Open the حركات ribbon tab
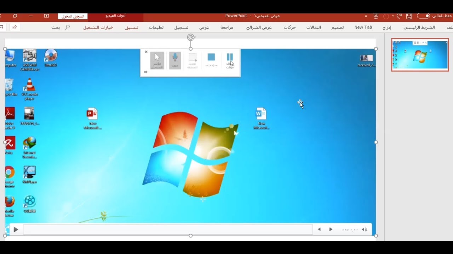Screen dimensions: 453x254 pos(289,27)
